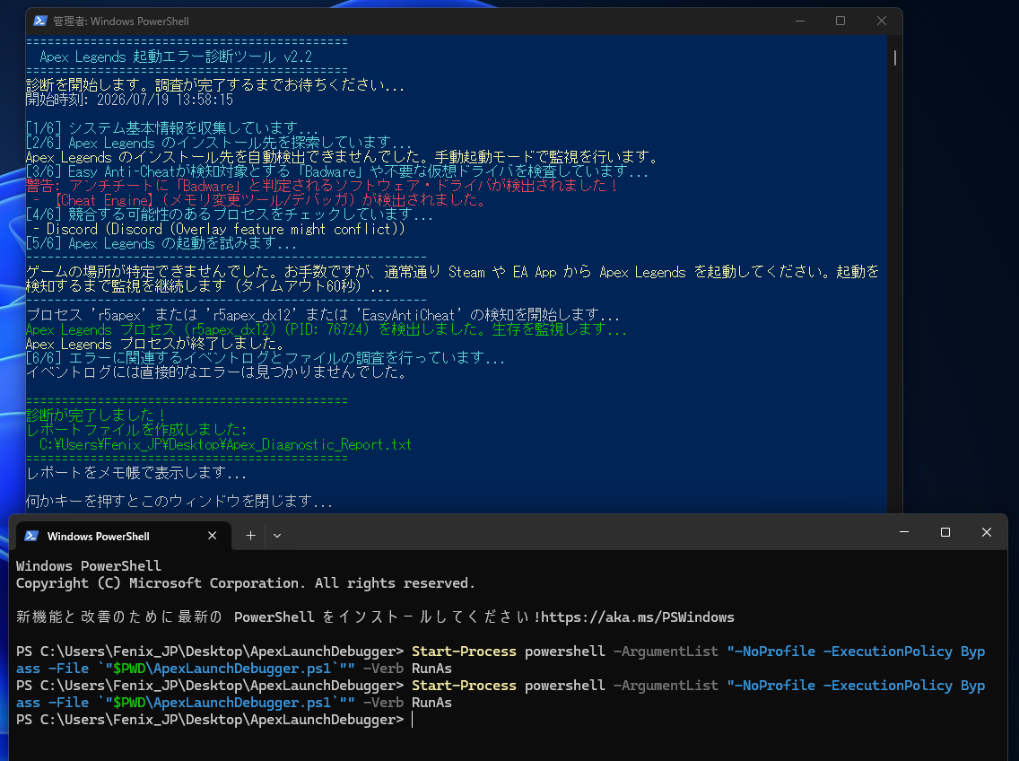Click the 'ゲームの場所が特定できませんでした' yellow message
1019x761 pixels.
pyautogui.click(x=452, y=279)
